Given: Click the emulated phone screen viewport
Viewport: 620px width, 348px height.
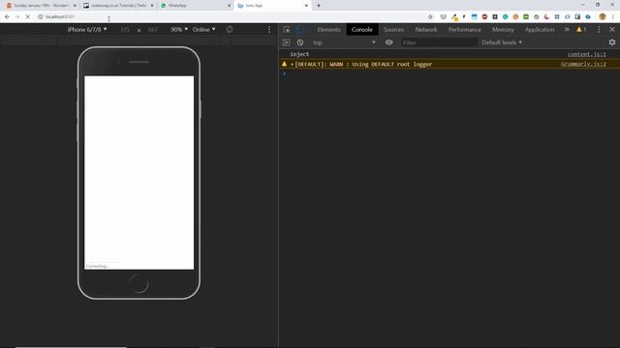Looking at the screenshot, I should point(139,173).
